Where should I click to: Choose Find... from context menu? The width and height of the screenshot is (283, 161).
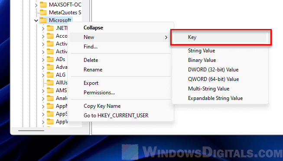[x=91, y=47]
